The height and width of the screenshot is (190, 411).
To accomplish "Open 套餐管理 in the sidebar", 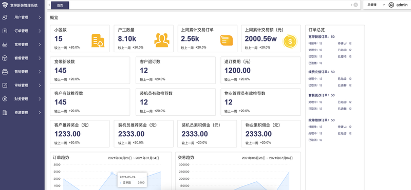I will pos(21,58).
